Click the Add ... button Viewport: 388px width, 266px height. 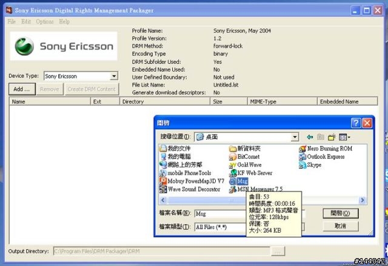point(22,89)
